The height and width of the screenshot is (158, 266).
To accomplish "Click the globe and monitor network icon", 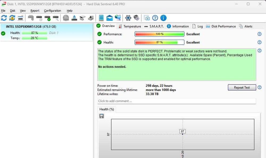I will (118, 18).
